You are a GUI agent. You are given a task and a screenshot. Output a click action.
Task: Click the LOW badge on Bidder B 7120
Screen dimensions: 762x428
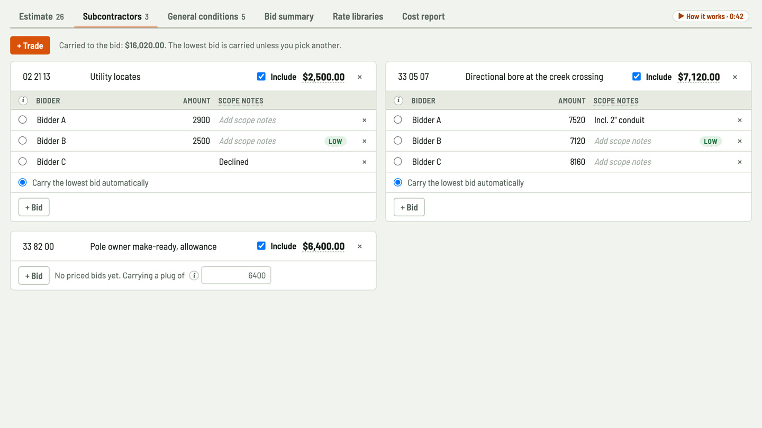(x=711, y=141)
